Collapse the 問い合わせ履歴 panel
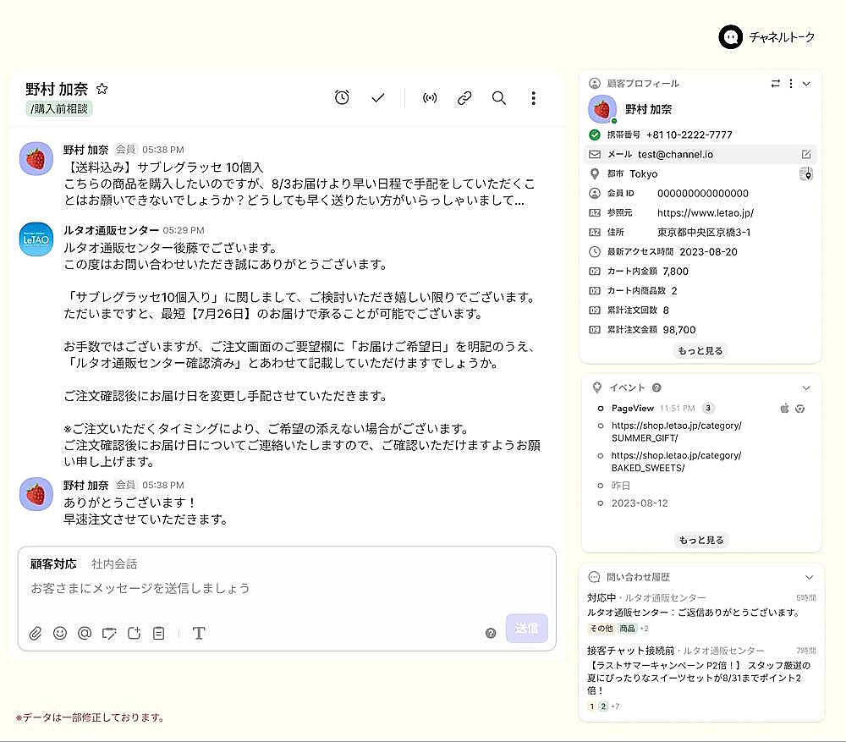 [x=809, y=577]
